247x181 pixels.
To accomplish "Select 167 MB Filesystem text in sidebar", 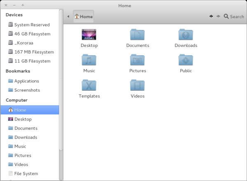I will [x=34, y=52].
